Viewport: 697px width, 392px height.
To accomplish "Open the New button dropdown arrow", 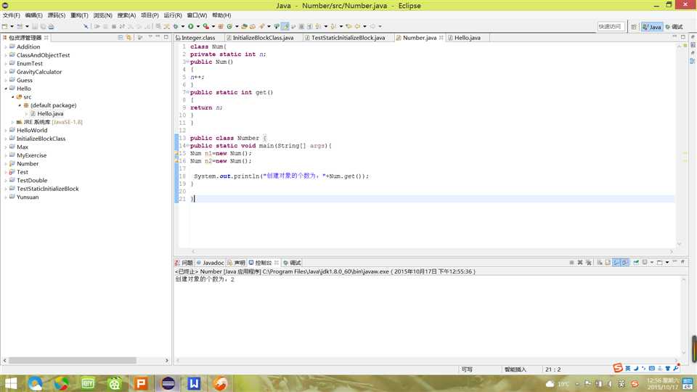I will 12,26.
